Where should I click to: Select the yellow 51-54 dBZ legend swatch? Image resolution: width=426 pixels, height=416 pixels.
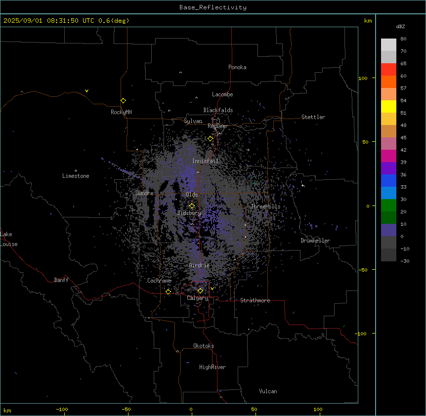pyautogui.click(x=388, y=106)
